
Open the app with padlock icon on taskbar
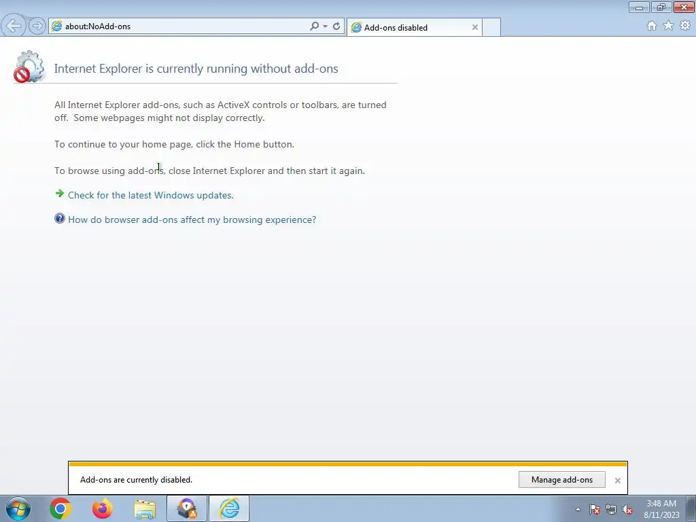tap(187, 508)
